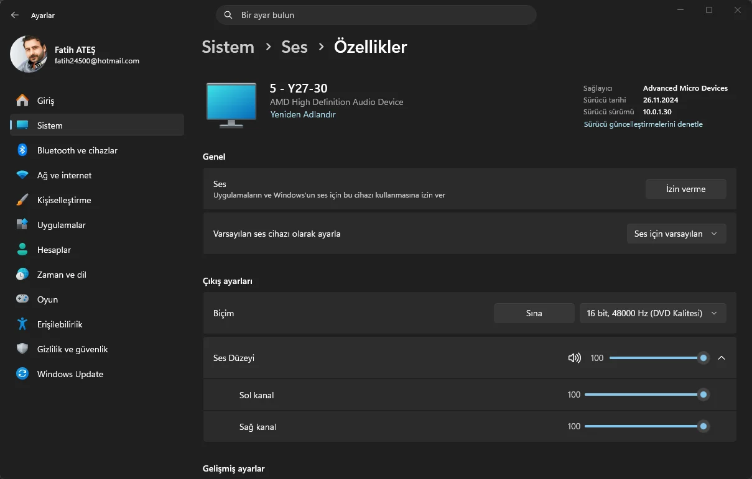Click the Oyun gamepad icon
752x479 pixels.
pyautogui.click(x=22, y=299)
